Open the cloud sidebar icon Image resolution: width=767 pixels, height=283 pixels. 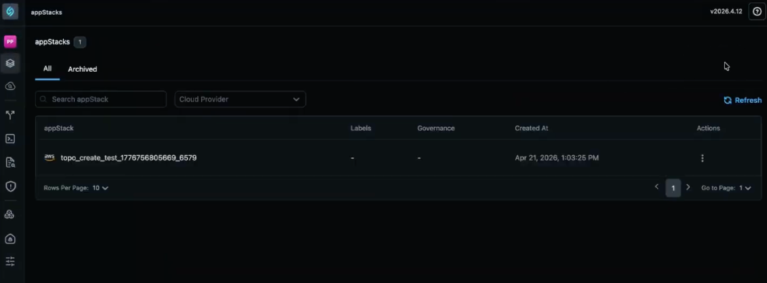(x=10, y=87)
